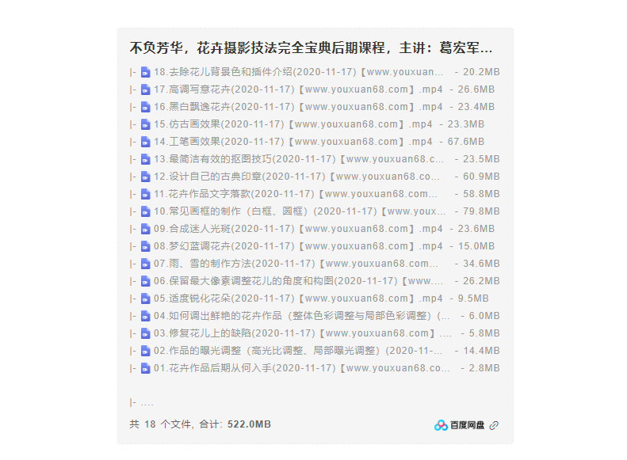Click the Baidu Netdisk cloud logo icon

click(x=441, y=425)
